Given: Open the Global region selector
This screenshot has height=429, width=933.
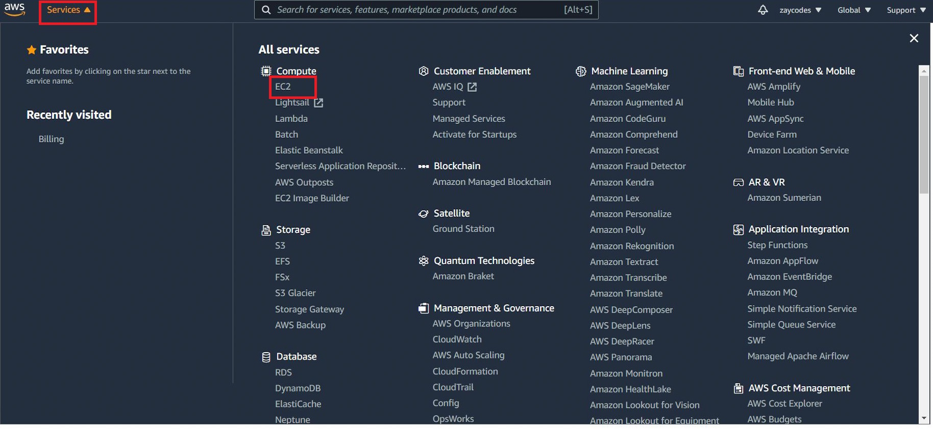Looking at the screenshot, I should pyautogui.click(x=853, y=10).
